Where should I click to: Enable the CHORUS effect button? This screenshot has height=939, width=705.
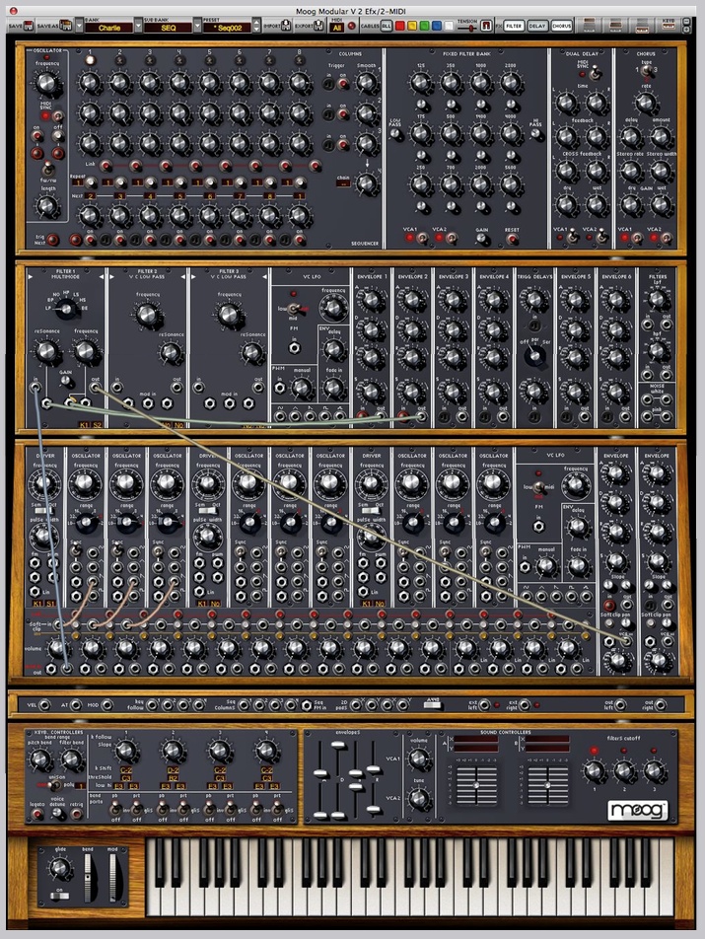pyautogui.click(x=561, y=26)
